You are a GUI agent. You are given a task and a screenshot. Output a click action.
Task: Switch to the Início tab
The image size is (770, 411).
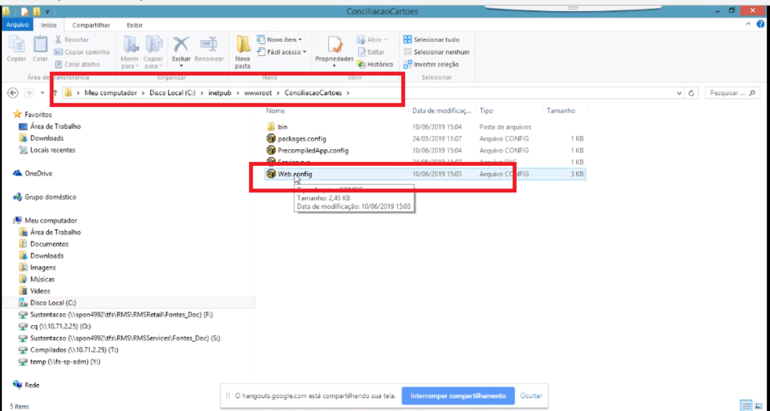pos(49,25)
